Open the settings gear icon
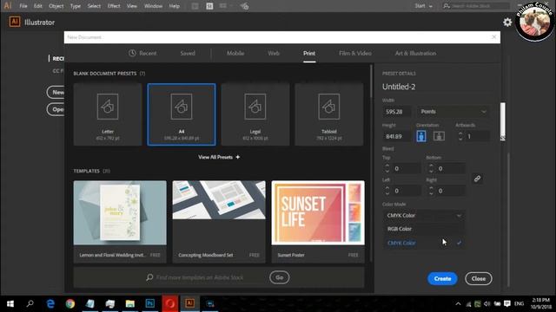 tap(507, 22)
